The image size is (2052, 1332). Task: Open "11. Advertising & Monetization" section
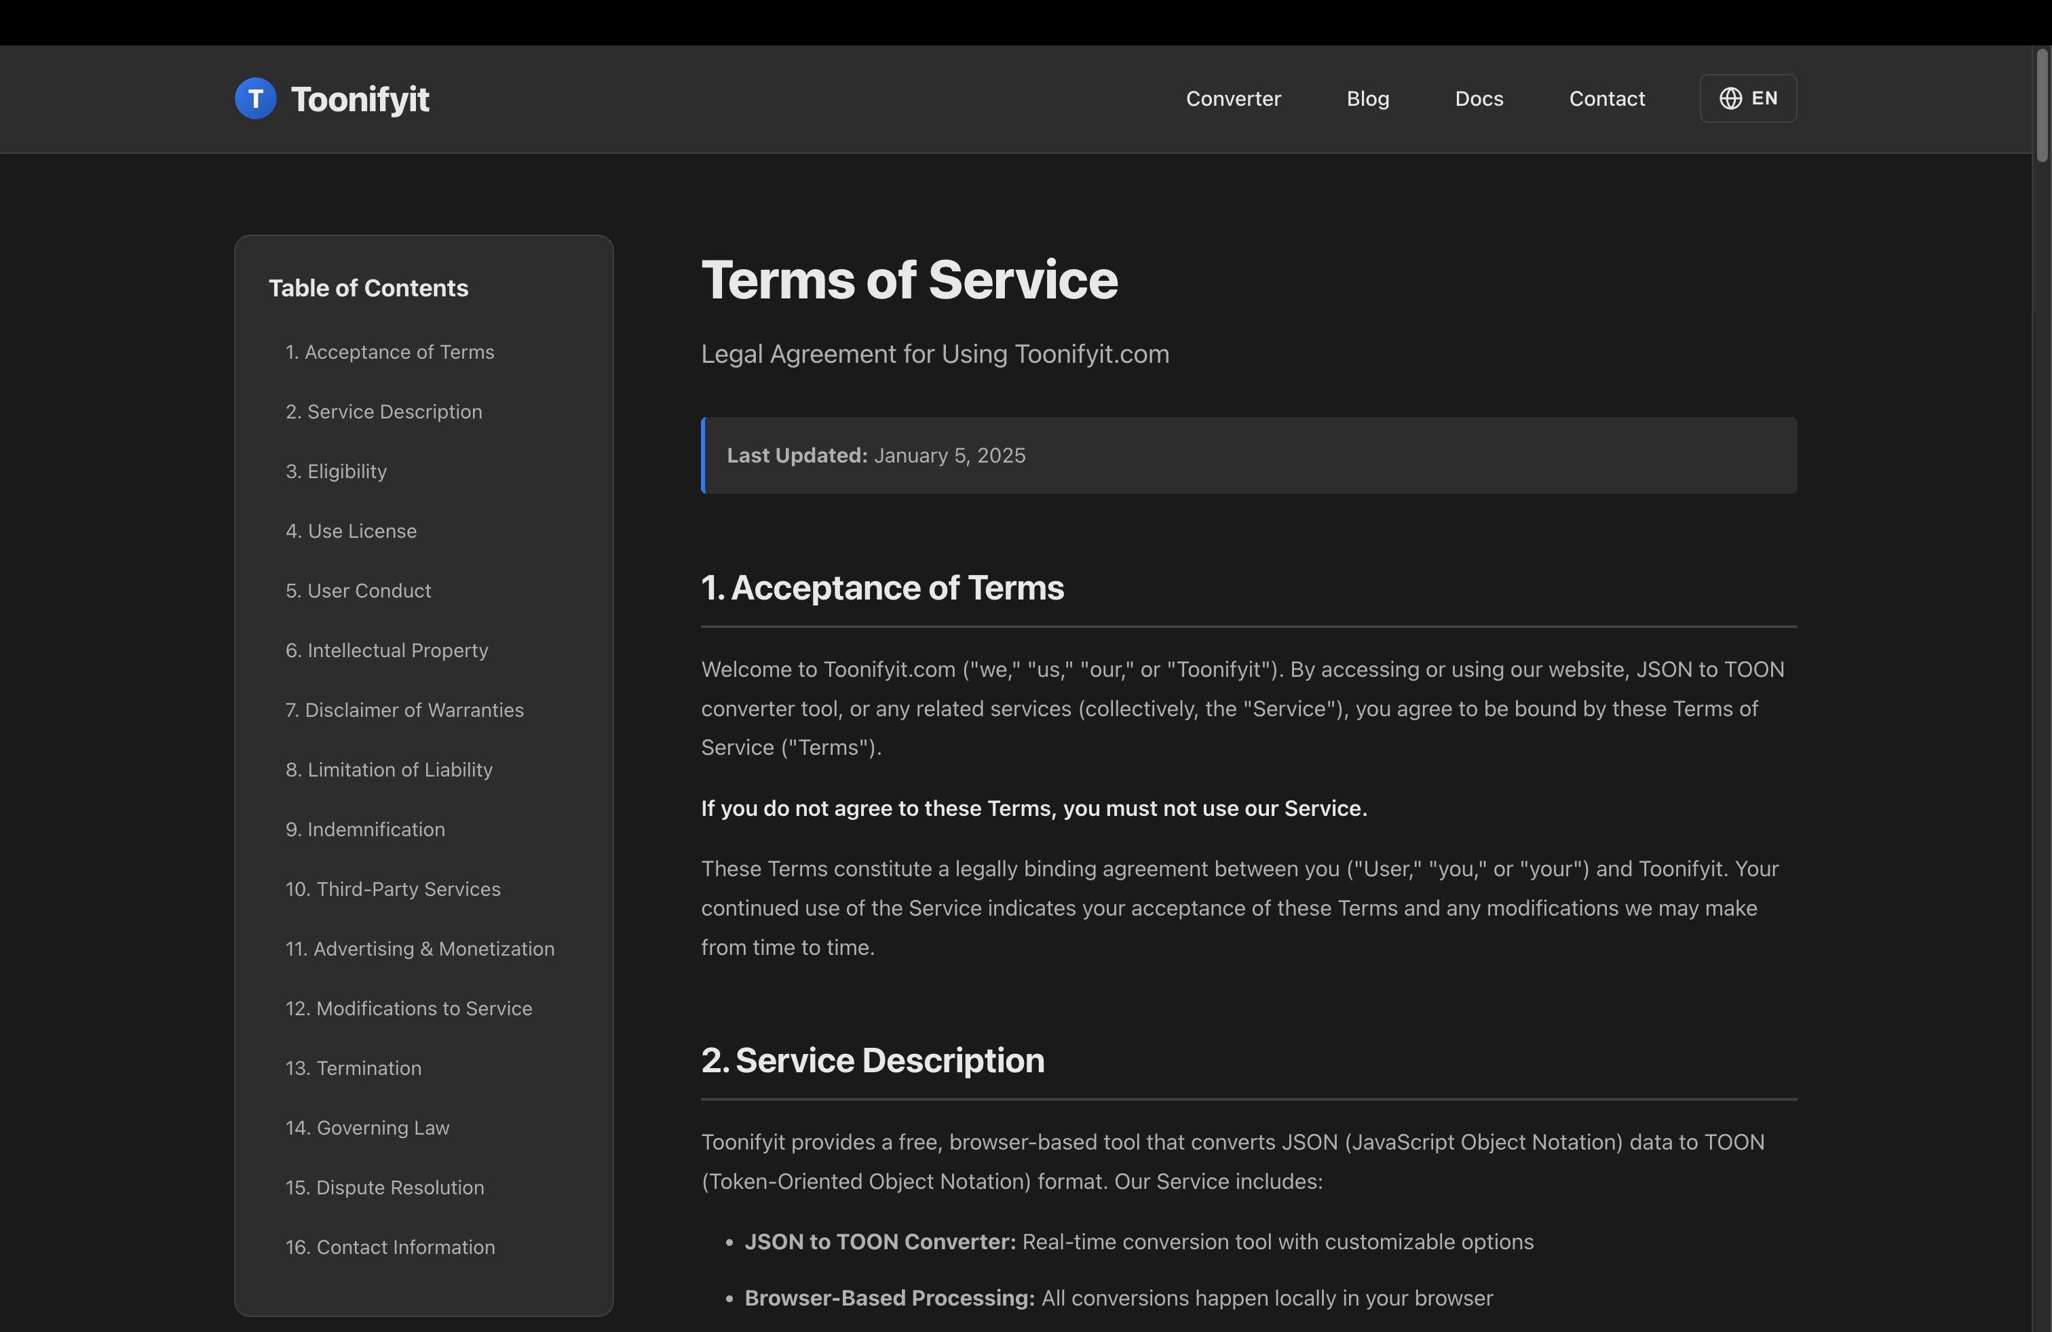pos(420,947)
